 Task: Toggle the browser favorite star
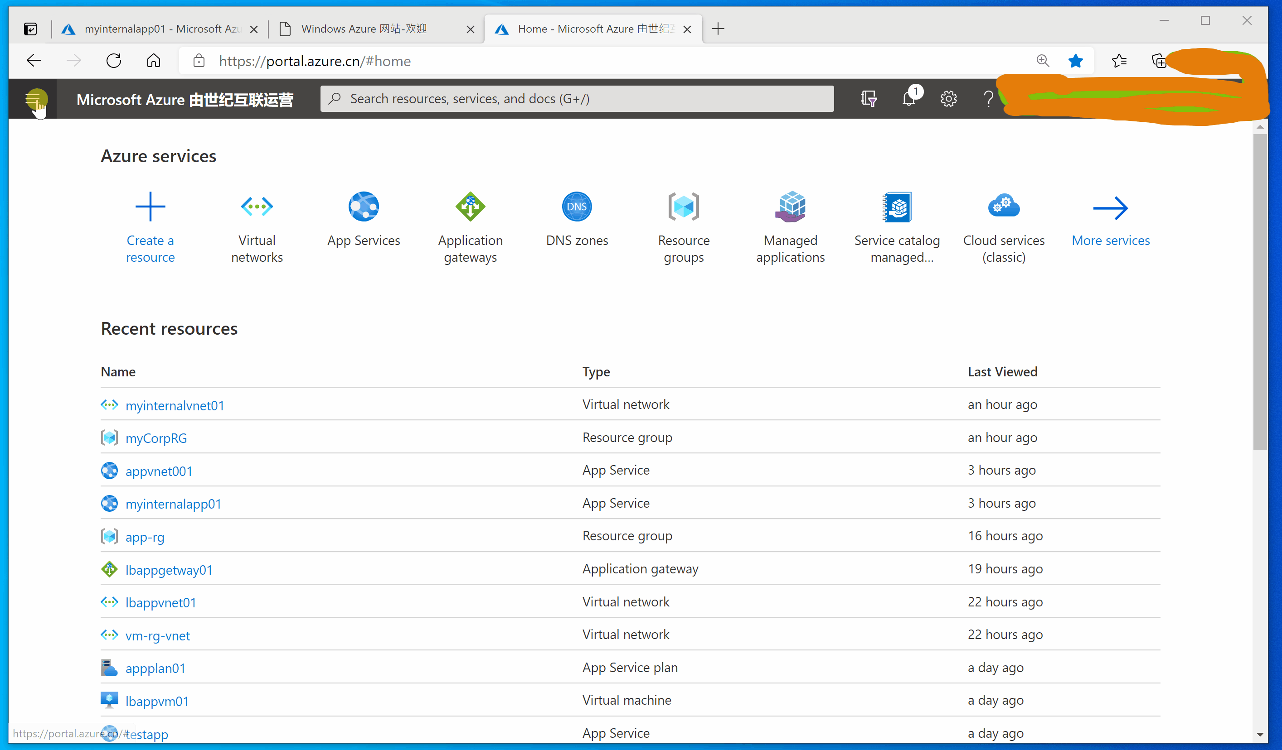click(x=1075, y=61)
